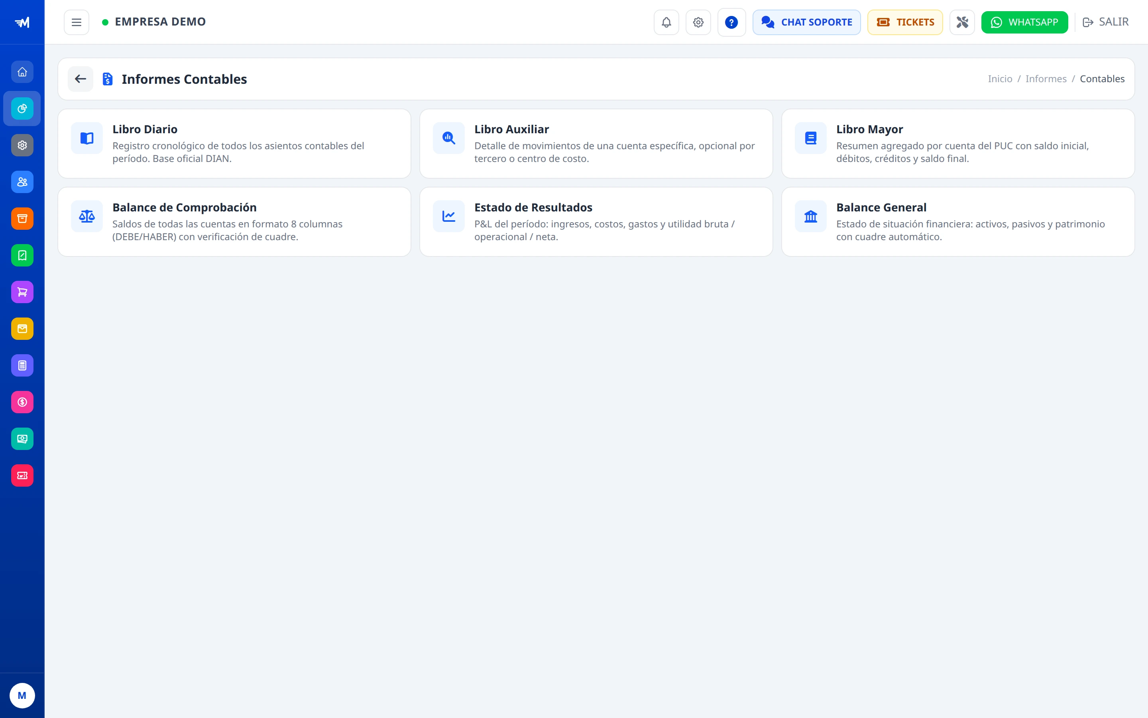Click the Informes Contables page title
The height and width of the screenshot is (718, 1148).
(184, 79)
